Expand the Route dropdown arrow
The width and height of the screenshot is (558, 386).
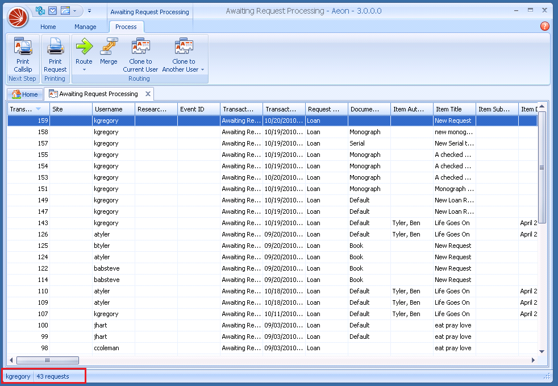(84, 70)
